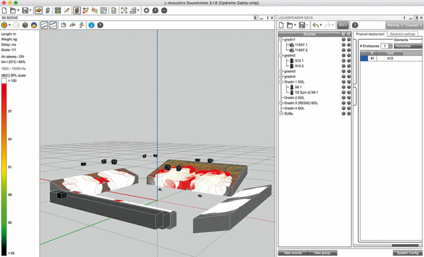
Task: Click the SPL mapping icon in main toolbar
Action: point(39,10)
